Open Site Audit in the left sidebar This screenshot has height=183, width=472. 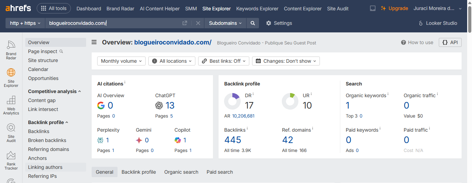11,133
